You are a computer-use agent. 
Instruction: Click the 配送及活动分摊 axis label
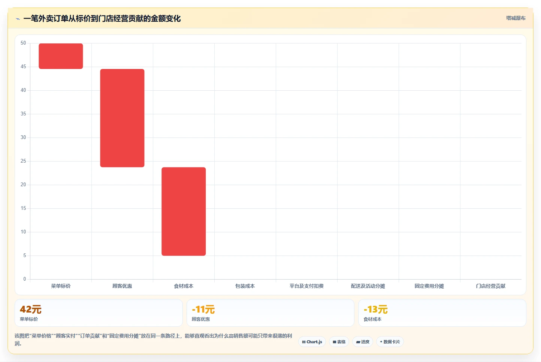(368, 286)
